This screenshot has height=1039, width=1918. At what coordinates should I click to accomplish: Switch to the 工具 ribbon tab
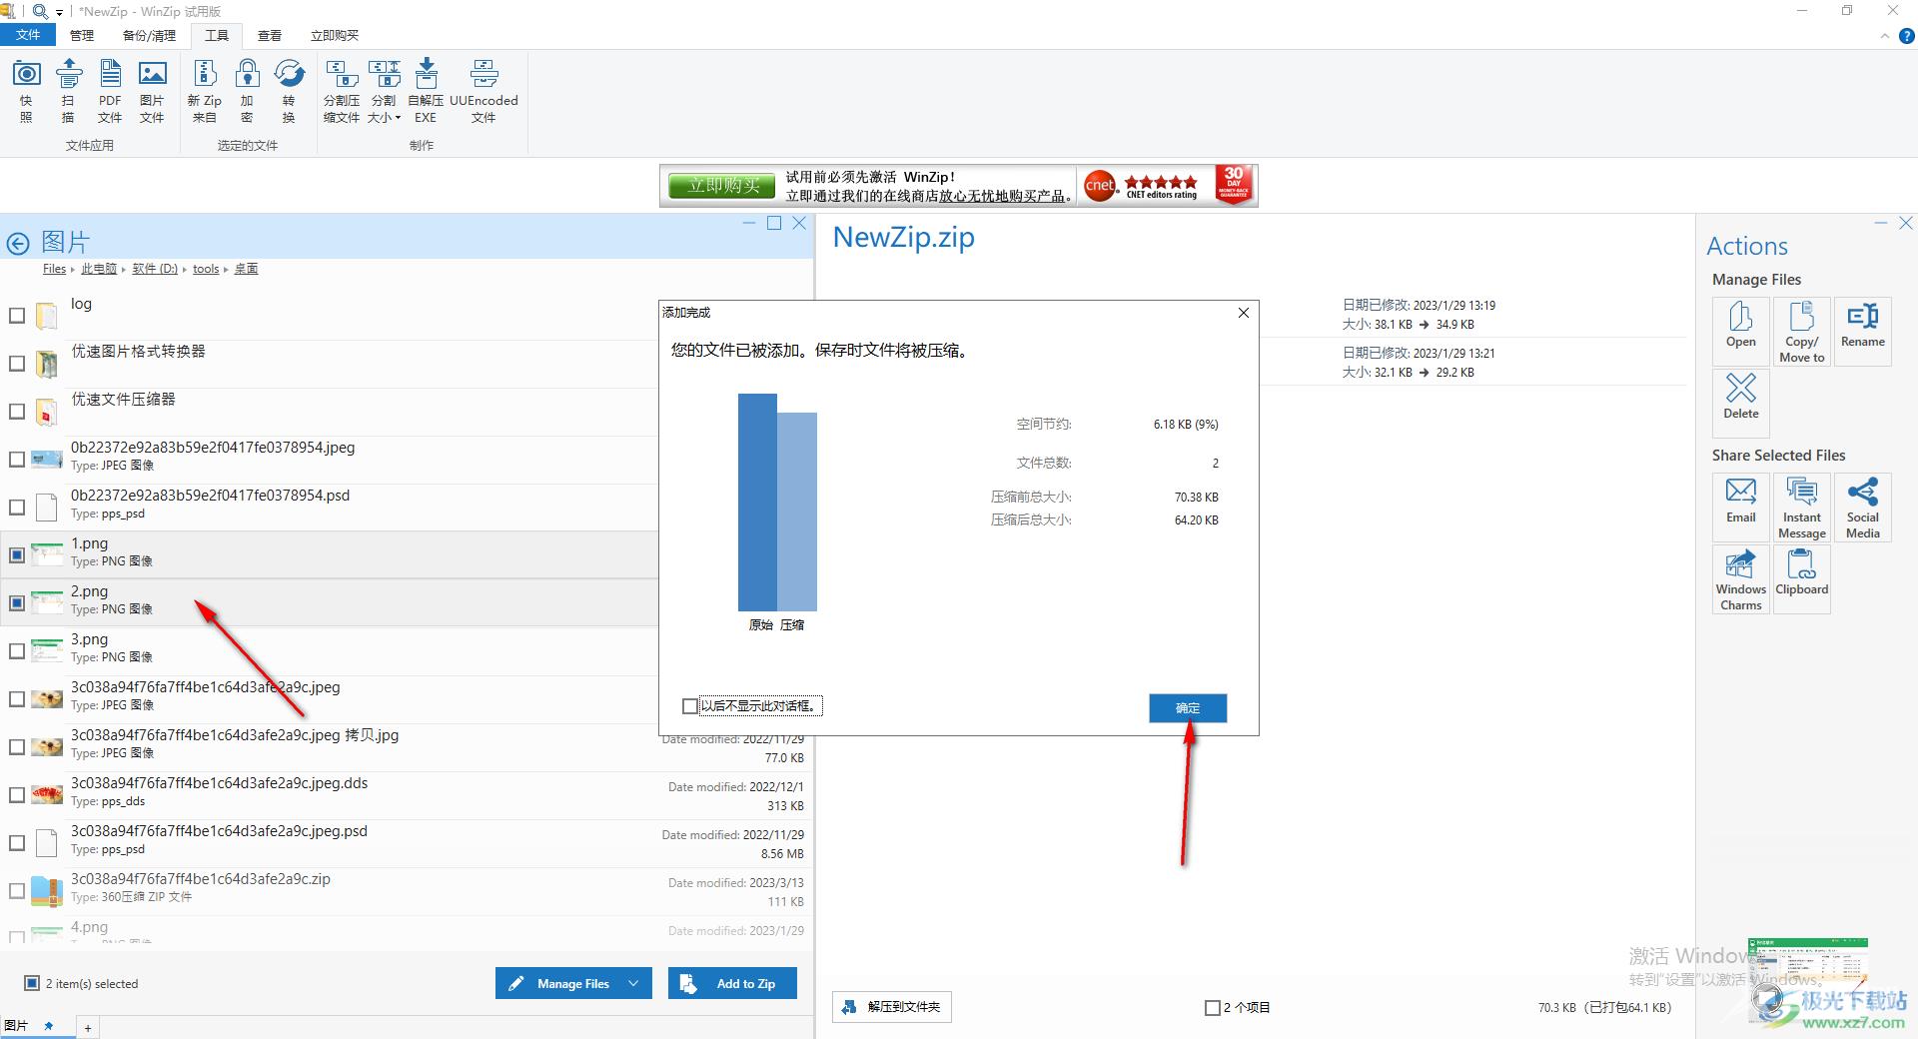217,35
